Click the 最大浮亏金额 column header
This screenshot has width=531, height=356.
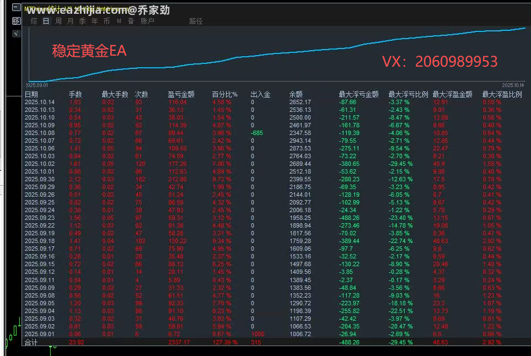click(x=359, y=94)
